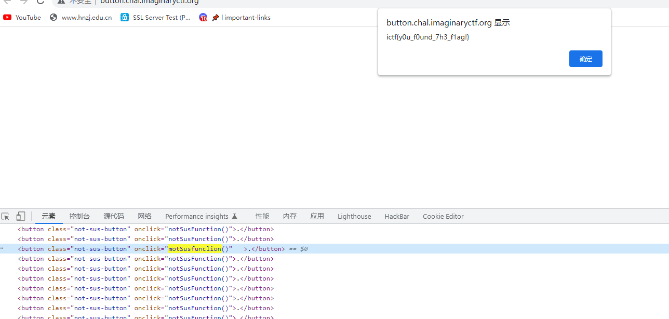Switch to the 元素 tab
This screenshot has width=669, height=319.
pos(49,216)
